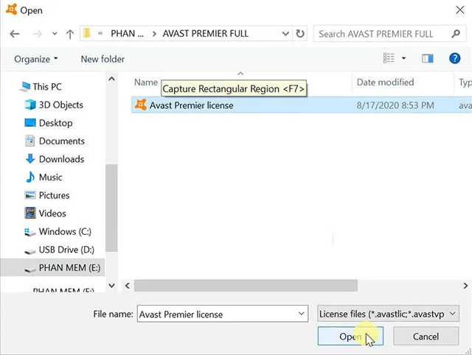This screenshot has height=355, width=472.
Task: Click the Cancel button
Action: pos(426,336)
